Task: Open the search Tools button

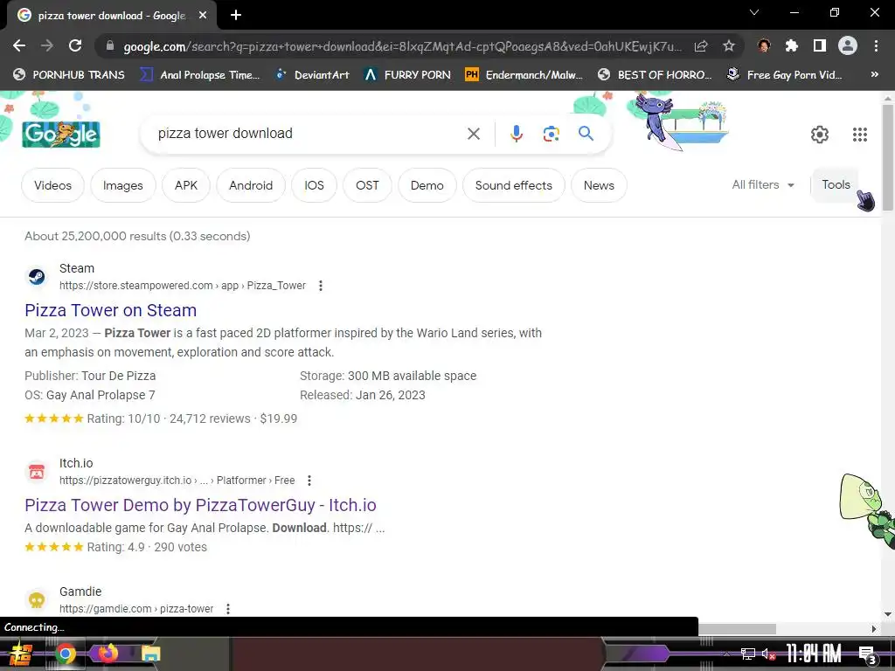Action: pos(836,185)
